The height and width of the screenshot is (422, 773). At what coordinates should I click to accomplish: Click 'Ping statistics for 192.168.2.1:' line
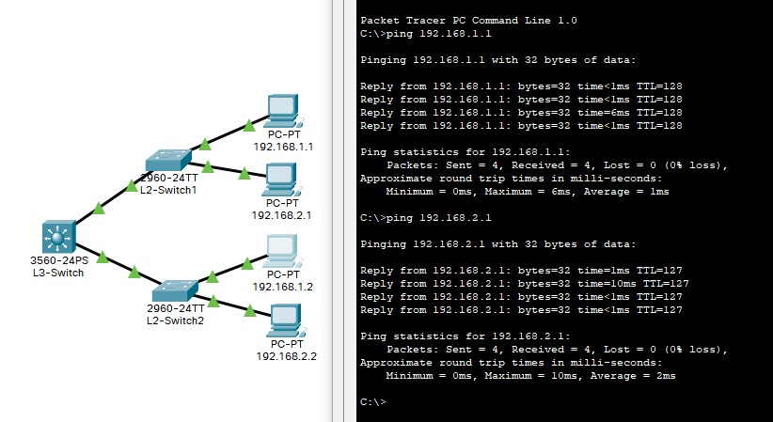pos(465,336)
